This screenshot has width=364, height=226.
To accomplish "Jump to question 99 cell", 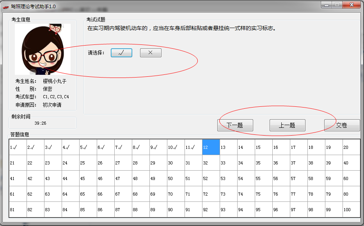I will coord(334,210).
